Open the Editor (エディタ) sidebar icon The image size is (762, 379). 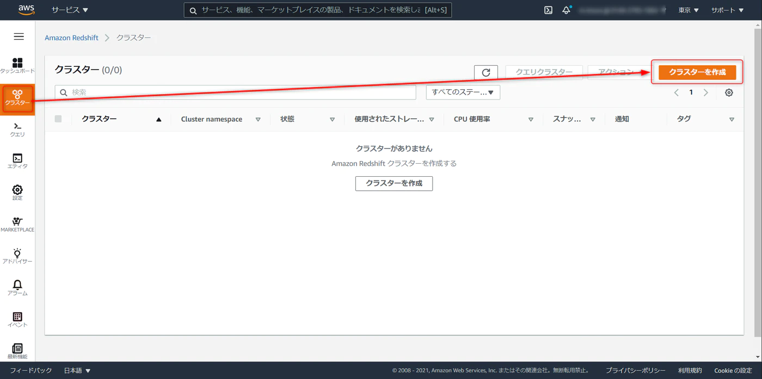click(17, 161)
